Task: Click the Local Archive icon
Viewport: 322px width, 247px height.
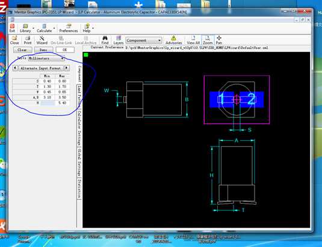Action: click(x=85, y=40)
